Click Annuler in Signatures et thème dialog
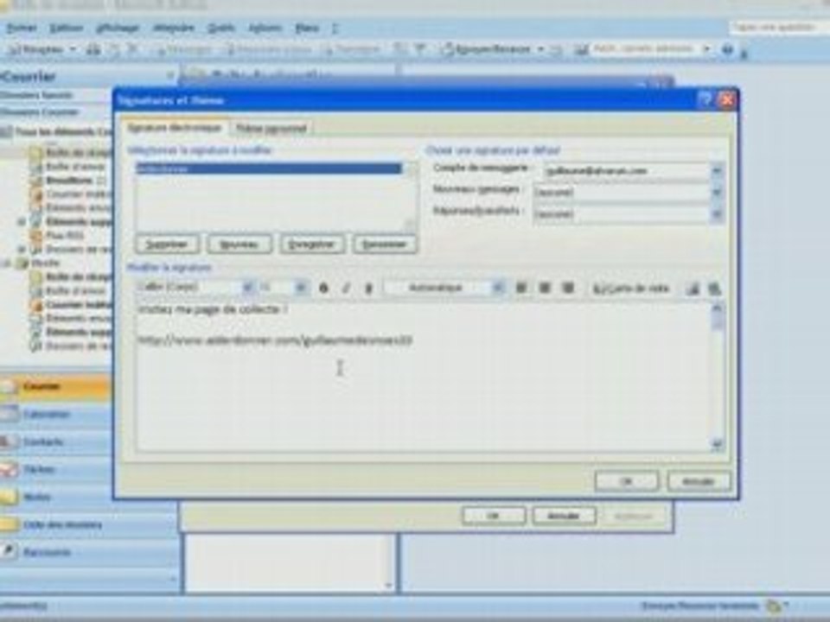 tap(699, 482)
